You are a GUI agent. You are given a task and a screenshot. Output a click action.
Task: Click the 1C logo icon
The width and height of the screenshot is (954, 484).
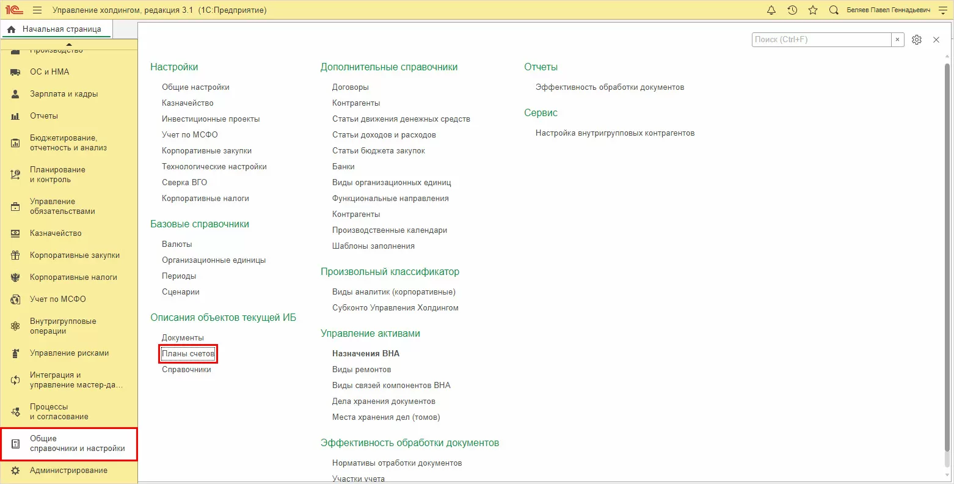[14, 10]
